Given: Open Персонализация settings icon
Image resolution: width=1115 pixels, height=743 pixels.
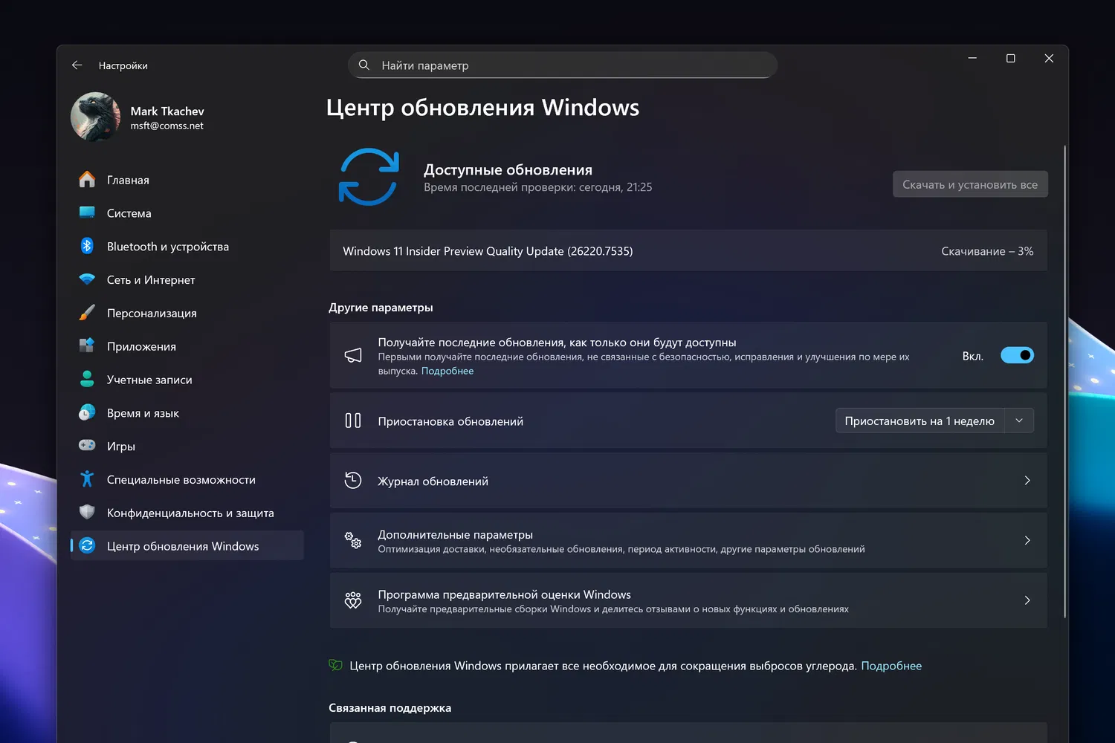Looking at the screenshot, I should (86, 313).
